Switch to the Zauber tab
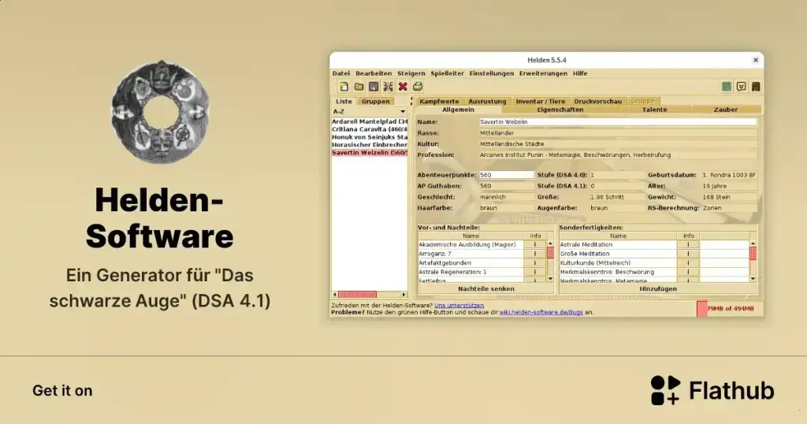 (726, 110)
